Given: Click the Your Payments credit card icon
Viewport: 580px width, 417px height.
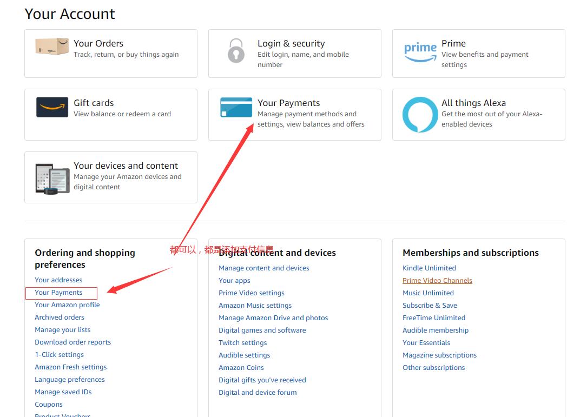Looking at the screenshot, I should (x=236, y=107).
